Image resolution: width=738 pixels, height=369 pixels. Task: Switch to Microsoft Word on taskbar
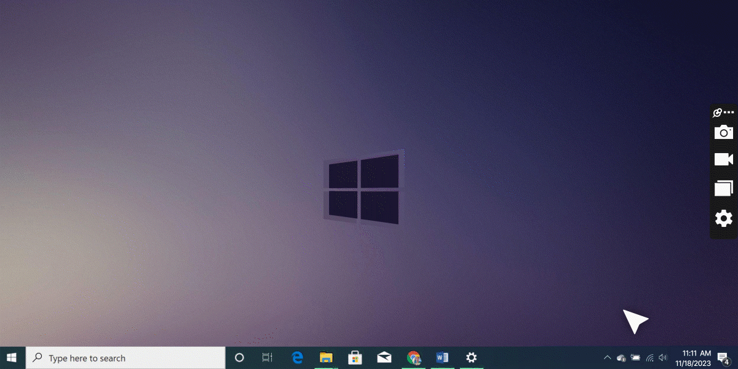click(x=442, y=357)
